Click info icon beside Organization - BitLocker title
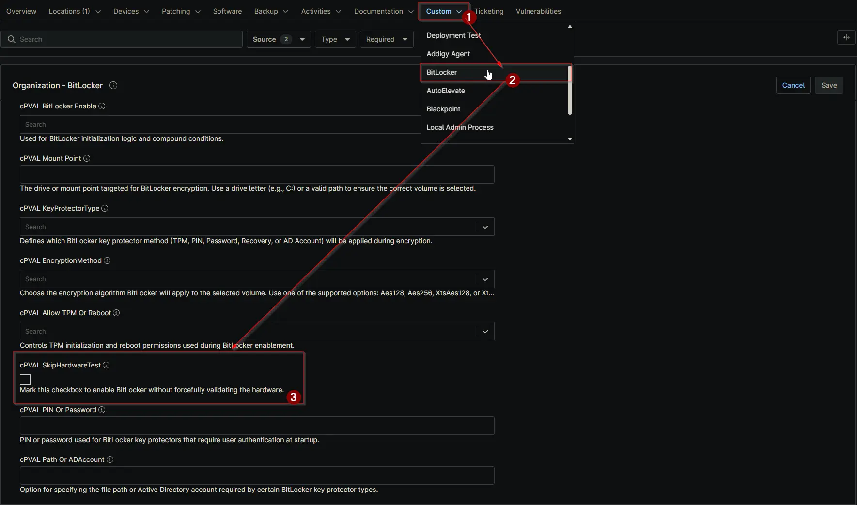 (x=113, y=85)
